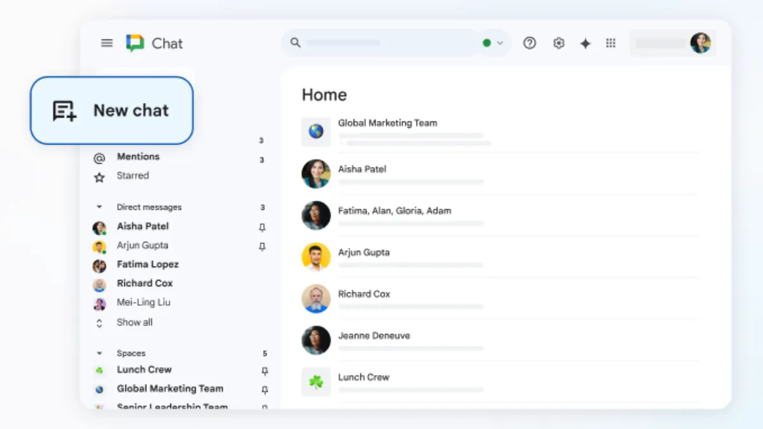
Task: Click the Gemini sparkle icon
Action: (x=586, y=43)
